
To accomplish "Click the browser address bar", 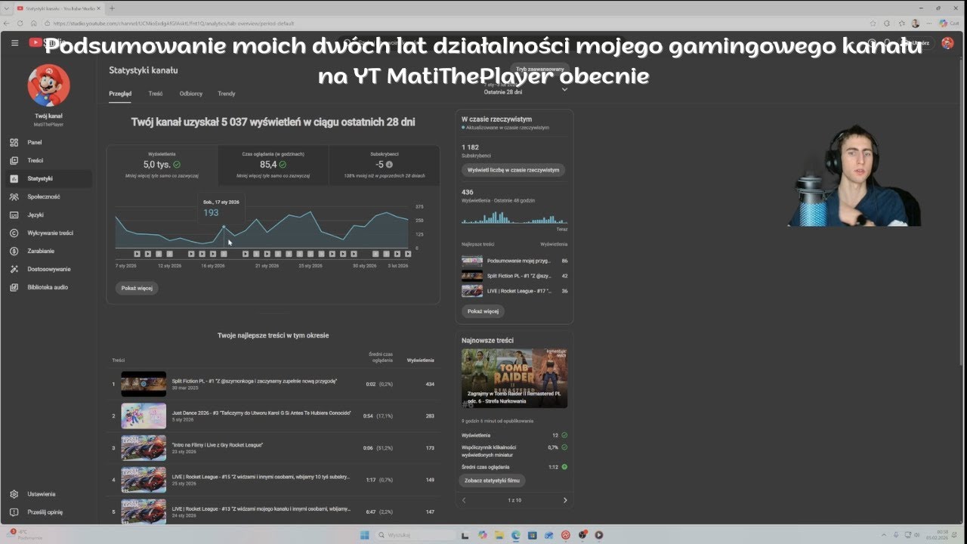I will (453, 23).
